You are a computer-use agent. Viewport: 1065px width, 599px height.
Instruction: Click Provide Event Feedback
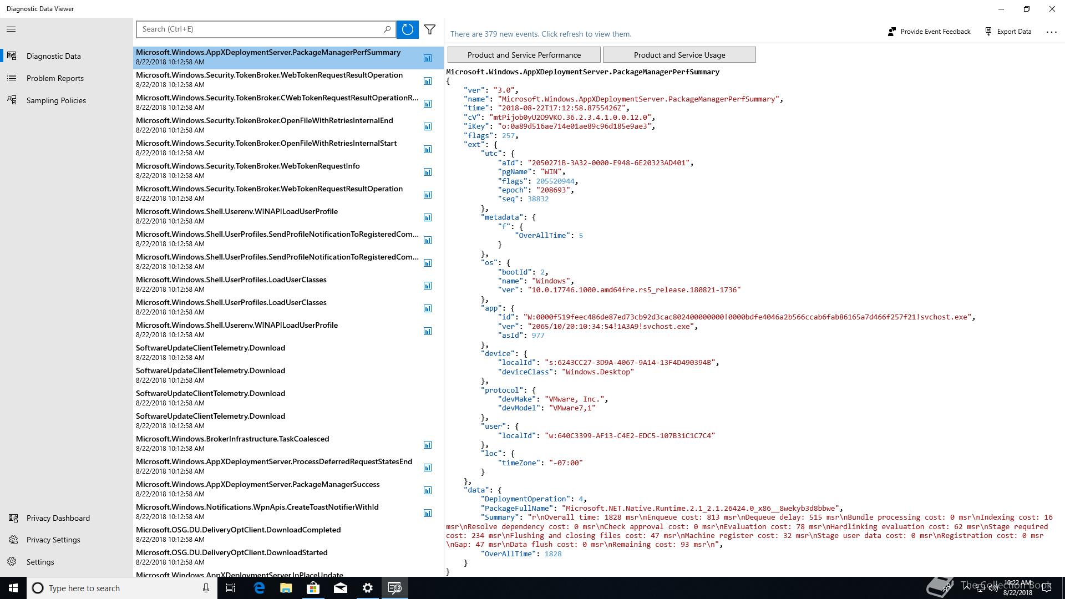[x=929, y=32]
